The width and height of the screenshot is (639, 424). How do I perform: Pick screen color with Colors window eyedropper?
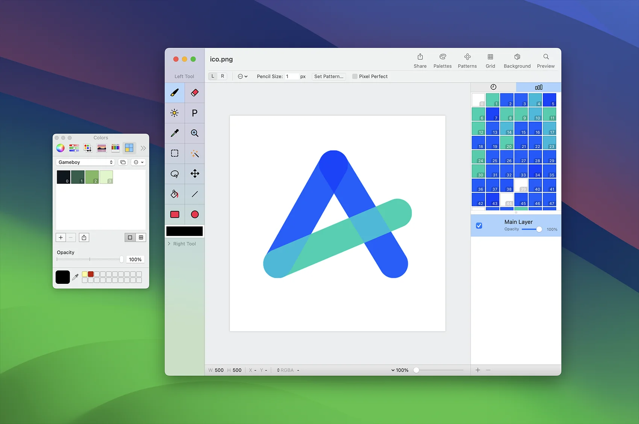pyautogui.click(x=76, y=277)
